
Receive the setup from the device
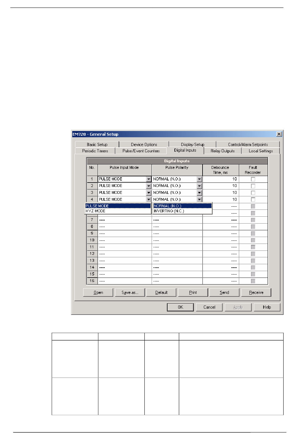[x=256, y=292]
